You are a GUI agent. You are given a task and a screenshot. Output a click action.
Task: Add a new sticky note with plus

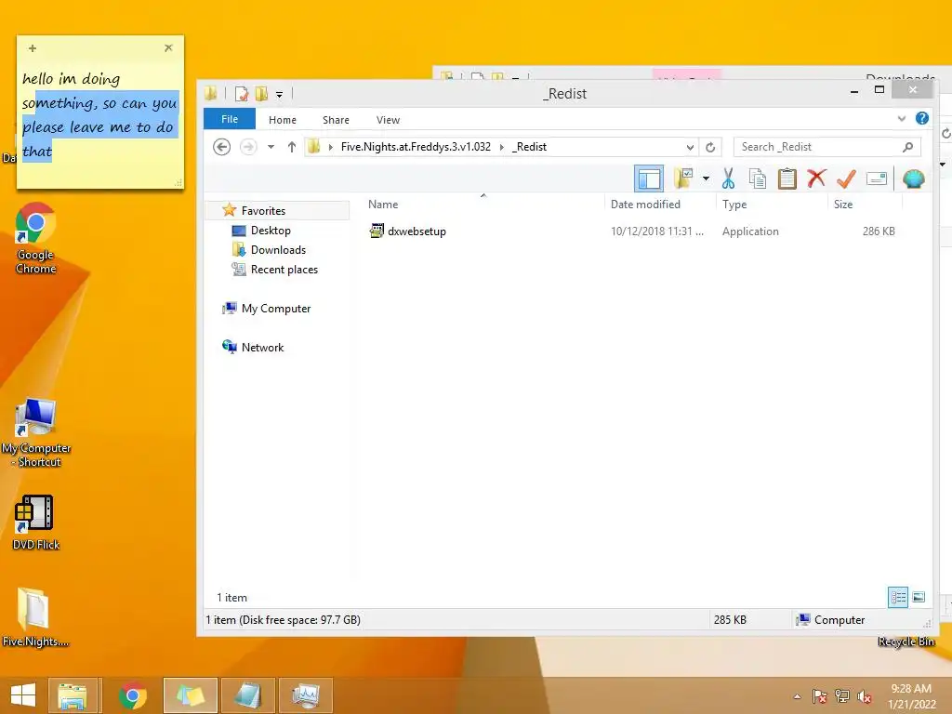[33, 48]
